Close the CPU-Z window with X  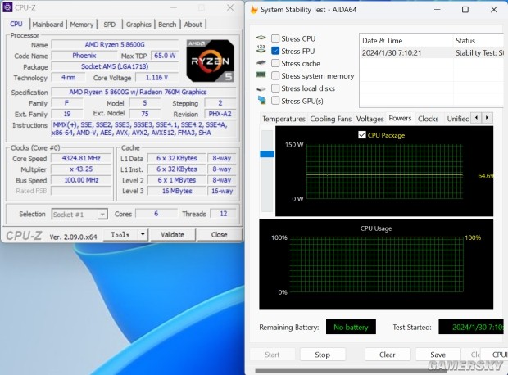(230, 7)
